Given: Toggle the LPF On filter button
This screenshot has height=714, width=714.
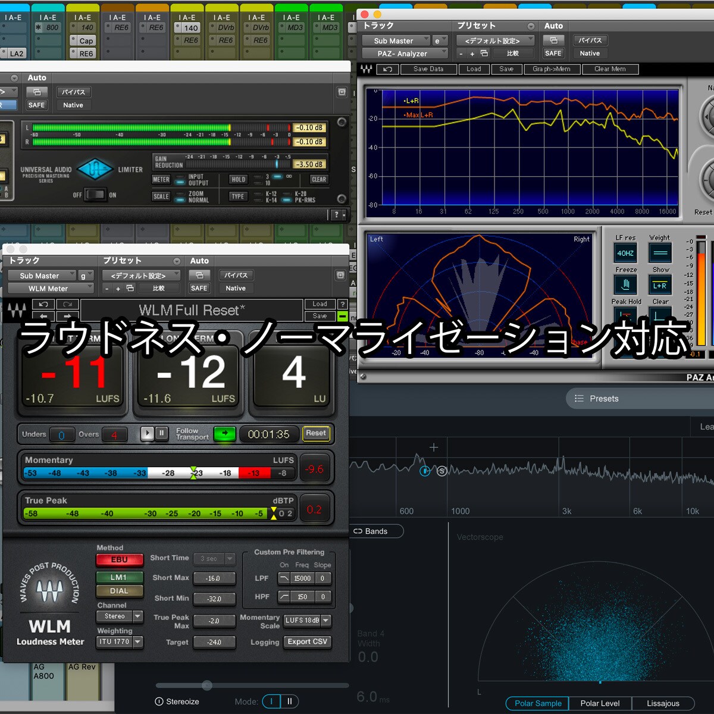Looking at the screenshot, I should [284, 578].
